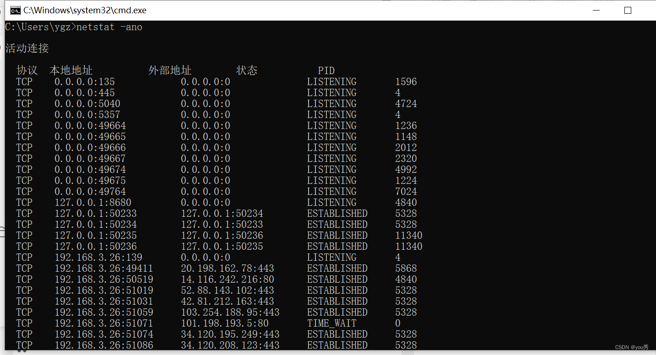
Task: Click local address 127.0.0.1:50236
Action: coord(96,247)
